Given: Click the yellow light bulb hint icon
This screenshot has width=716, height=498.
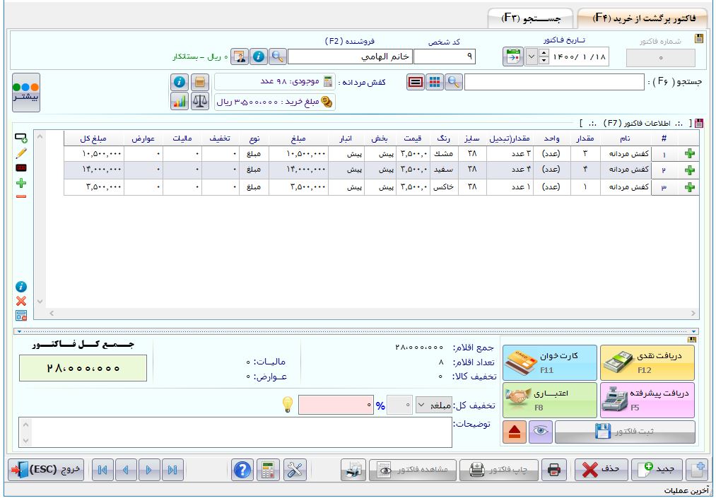Looking at the screenshot, I should pos(288,405).
